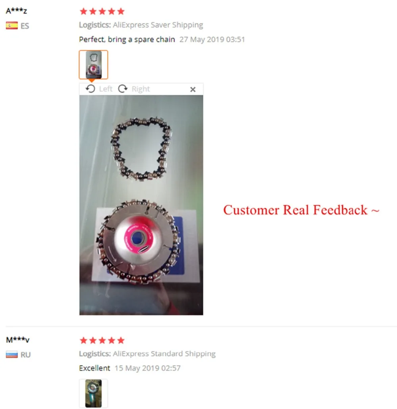Click the Left rotate label
The height and width of the screenshot is (409, 397).
pos(106,89)
